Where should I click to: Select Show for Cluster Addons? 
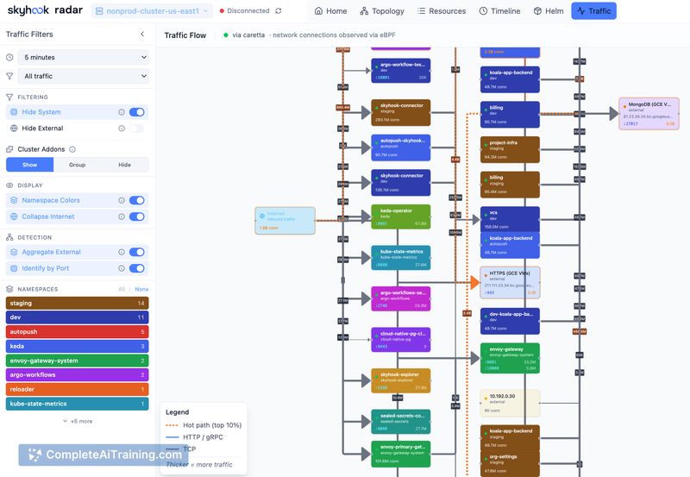click(30, 165)
